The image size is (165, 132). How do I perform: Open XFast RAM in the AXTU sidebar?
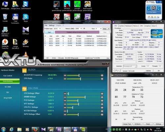pyautogui.click(x=8, y=98)
